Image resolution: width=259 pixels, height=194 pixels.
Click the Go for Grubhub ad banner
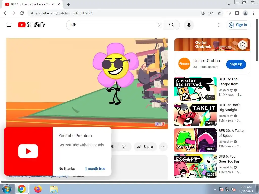[x=212, y=45]
